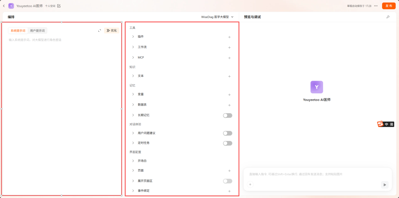Viewport: 399px width, 198px height.
Task: Expand the 长期记忆 section chevron
Action: 133,115
